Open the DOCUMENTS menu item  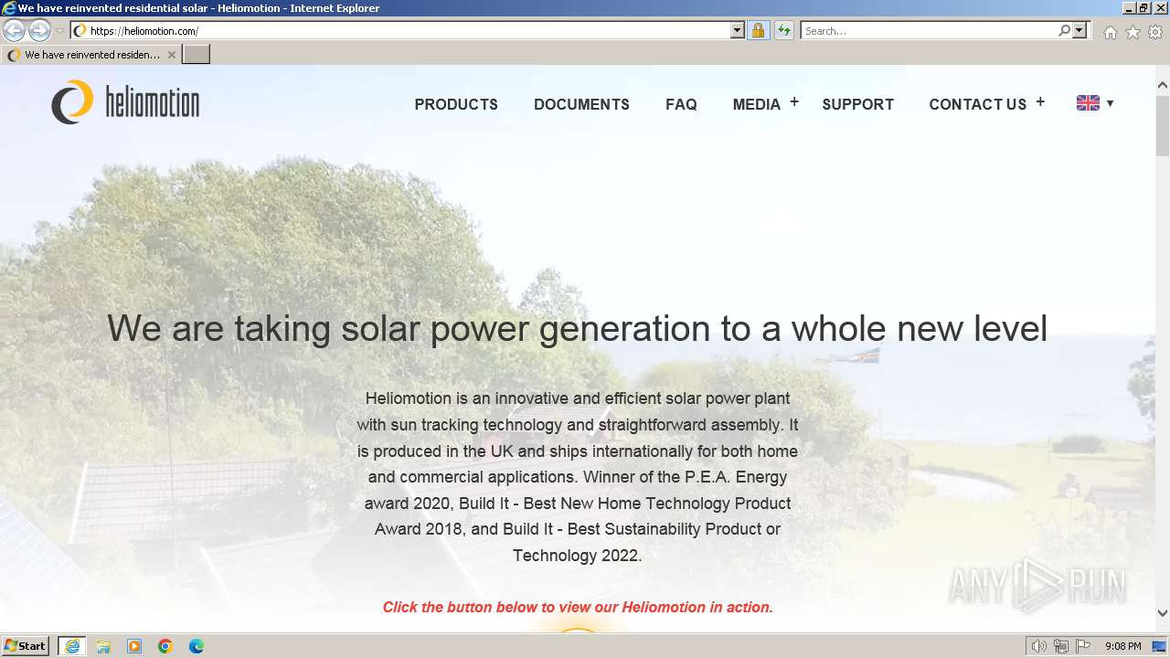click(x=581, y=104)
